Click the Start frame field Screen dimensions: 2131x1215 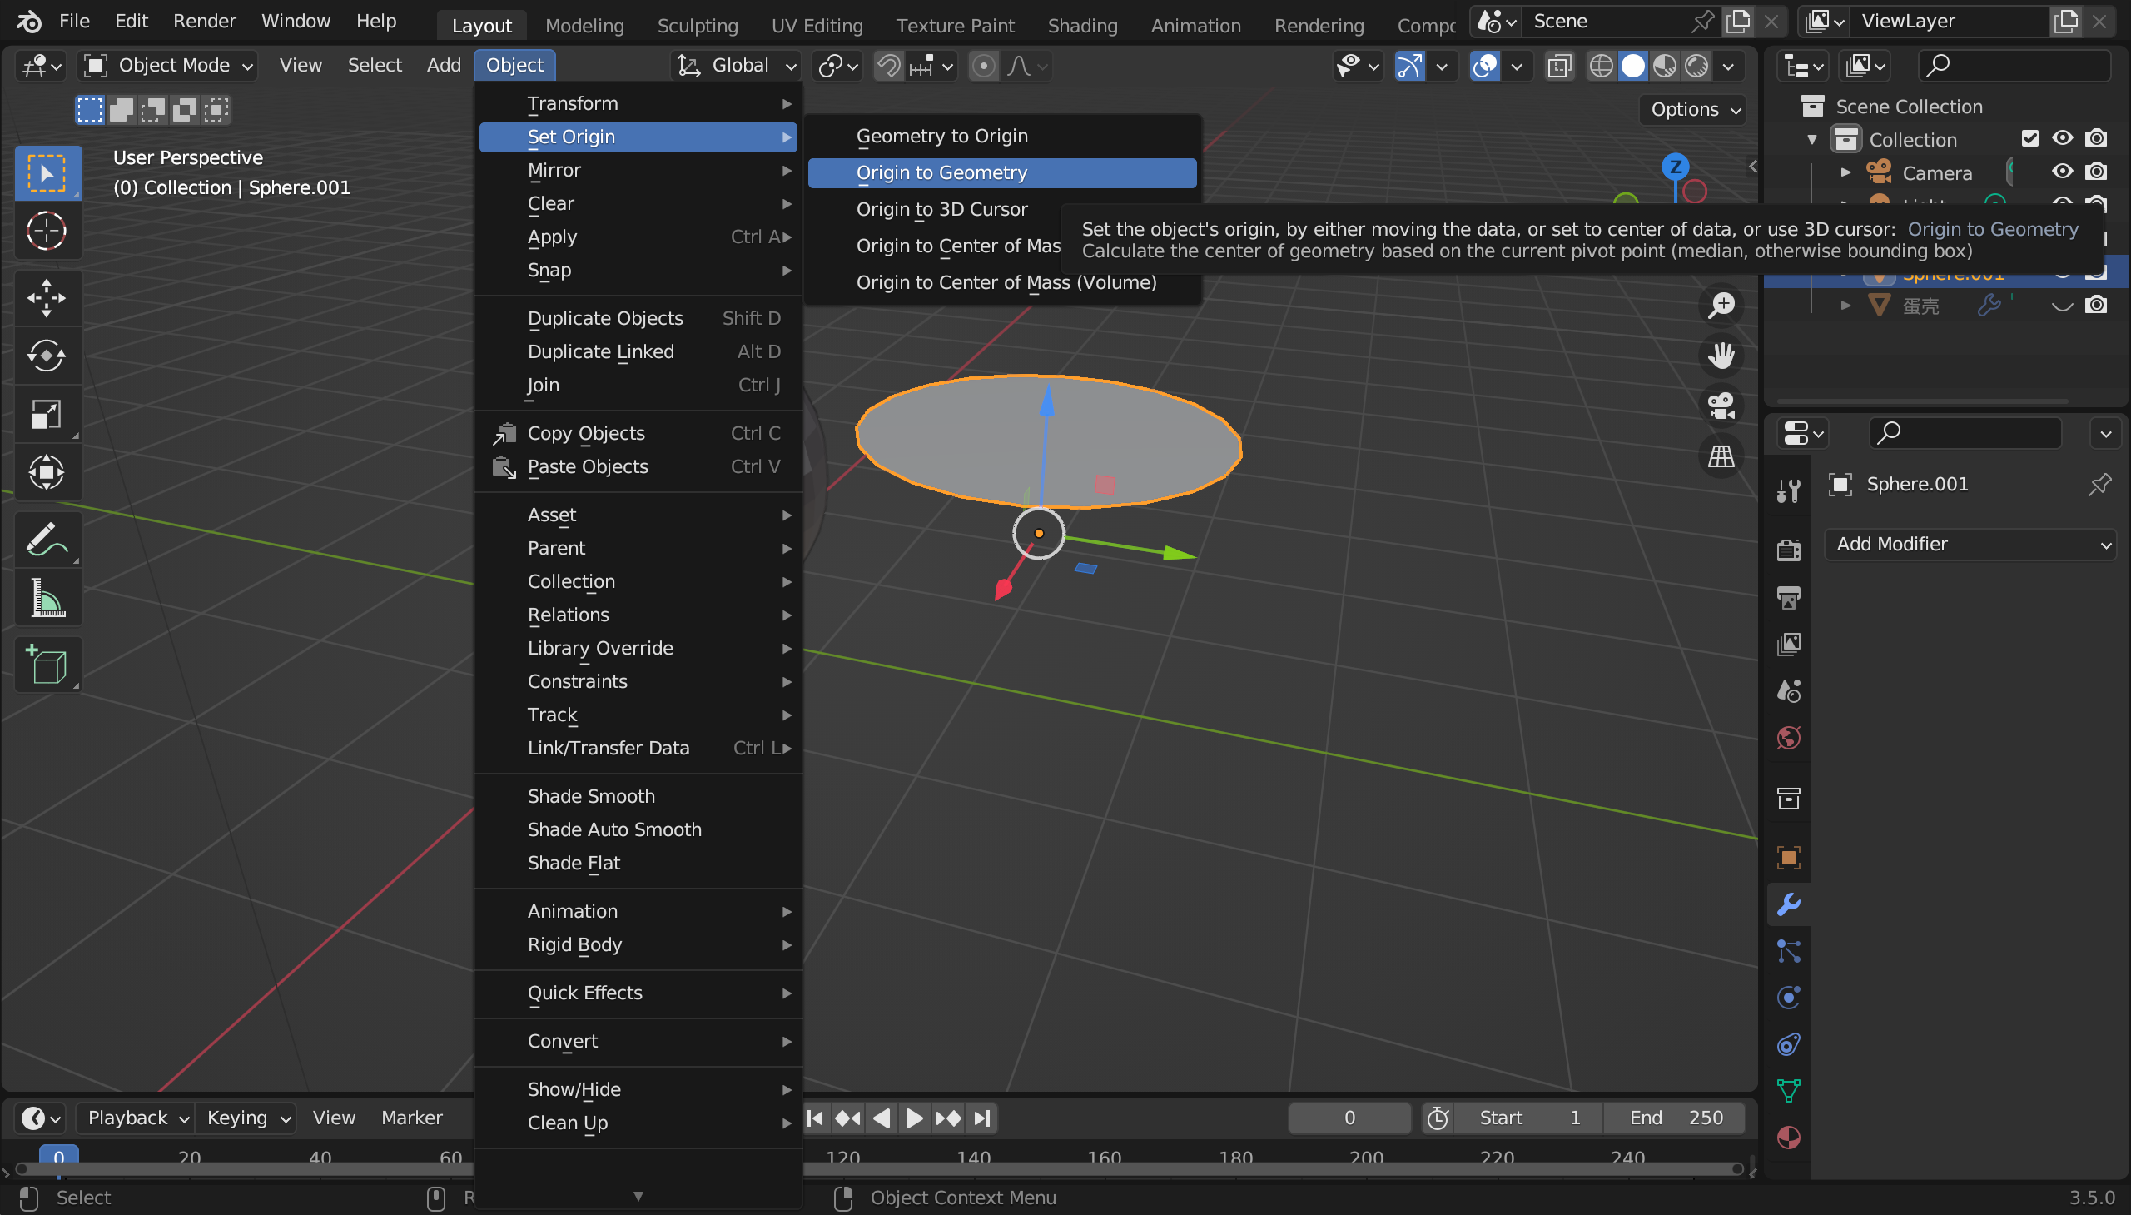1528,1118
